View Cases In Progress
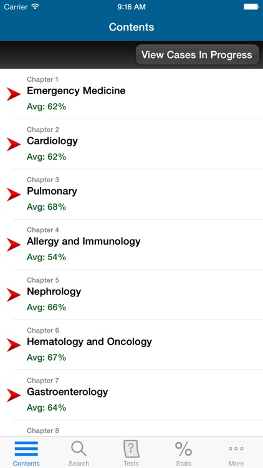Viewport: 263px width, 468px height. [197, 55]
